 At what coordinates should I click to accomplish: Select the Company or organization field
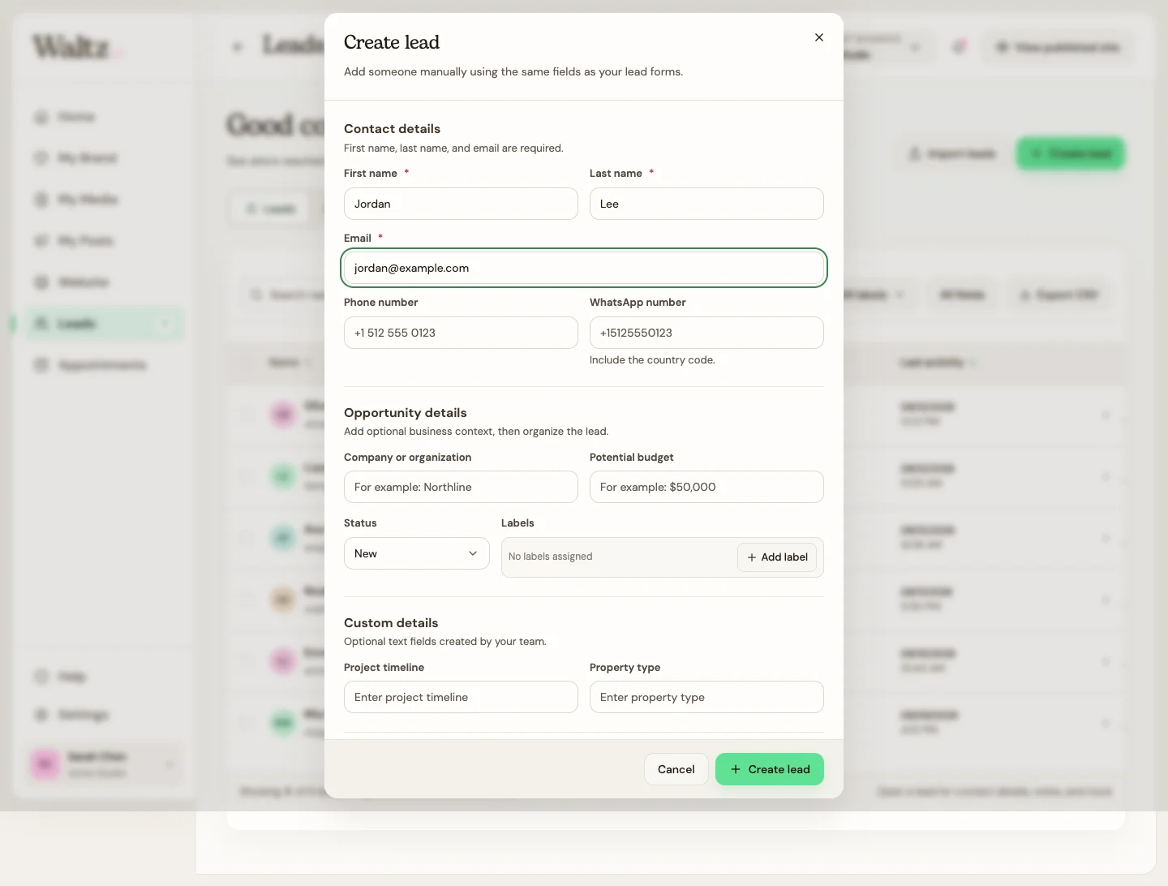[461, 487]
